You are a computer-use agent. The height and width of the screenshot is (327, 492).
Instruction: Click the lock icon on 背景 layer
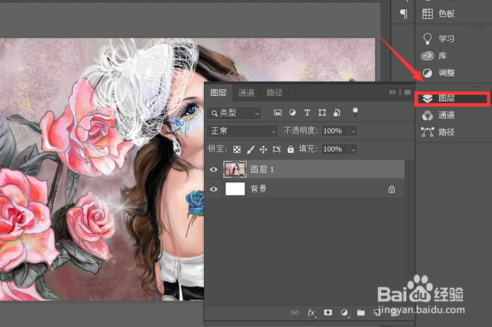point(391,189)
